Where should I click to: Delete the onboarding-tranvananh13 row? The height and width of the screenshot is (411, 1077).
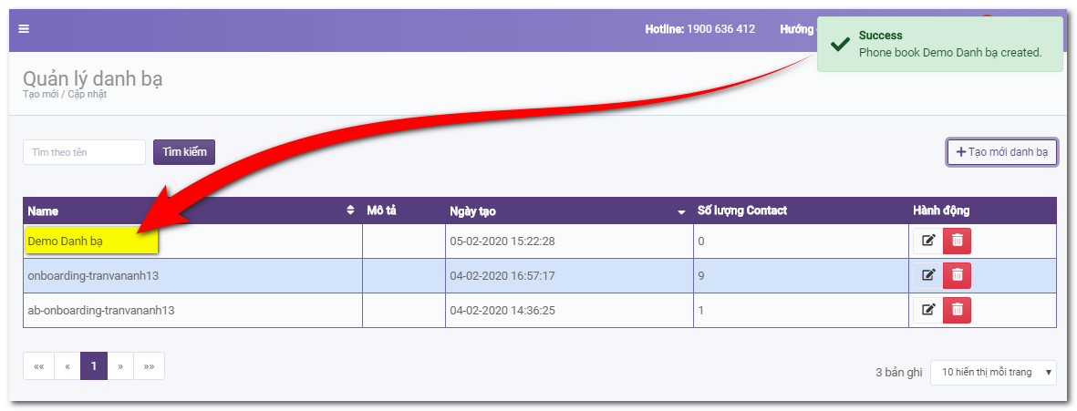[957, 275]
